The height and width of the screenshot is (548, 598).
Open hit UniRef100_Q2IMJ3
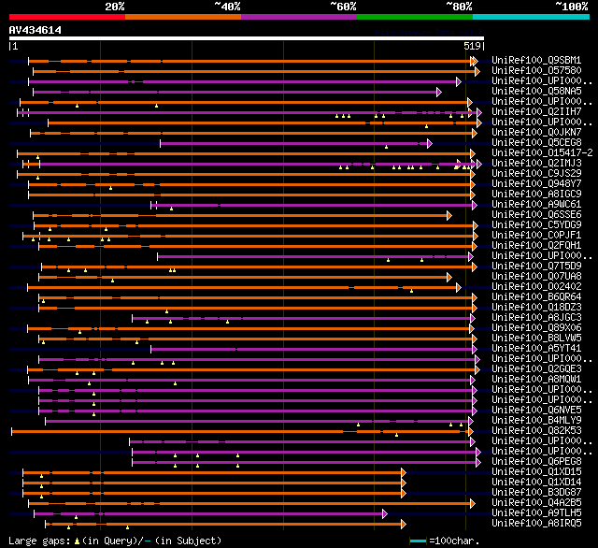coord(536,164)
